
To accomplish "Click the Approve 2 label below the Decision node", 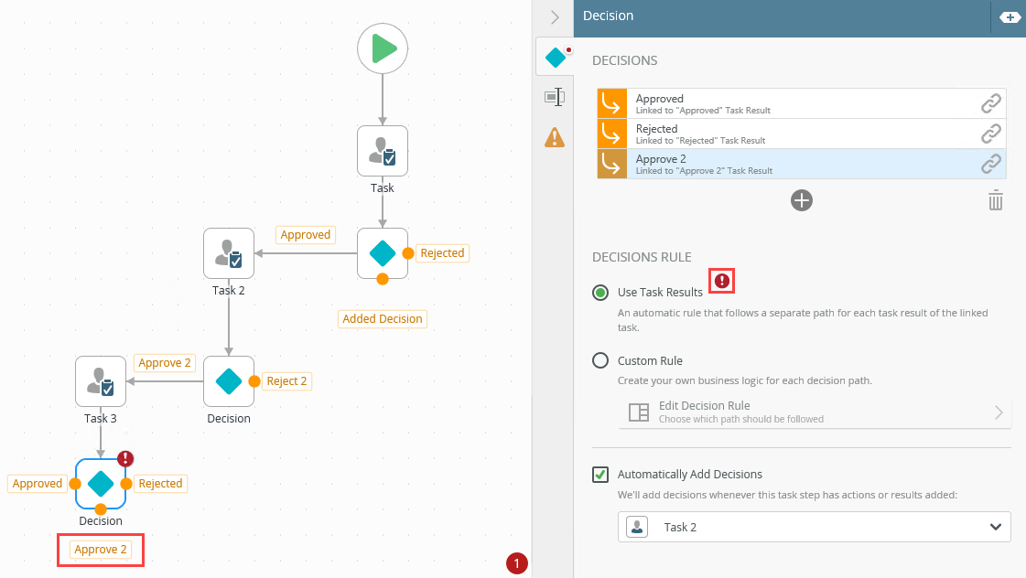I will point(101,550).
